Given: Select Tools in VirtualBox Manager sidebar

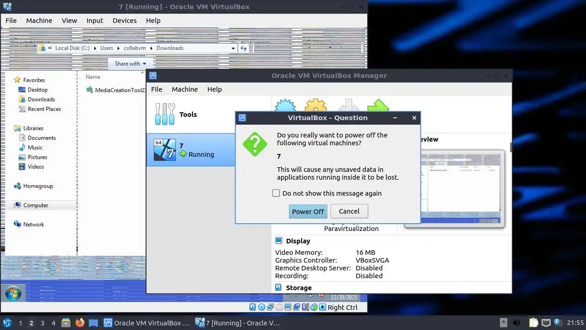Looking at the screenshot, I should (191, 115).
